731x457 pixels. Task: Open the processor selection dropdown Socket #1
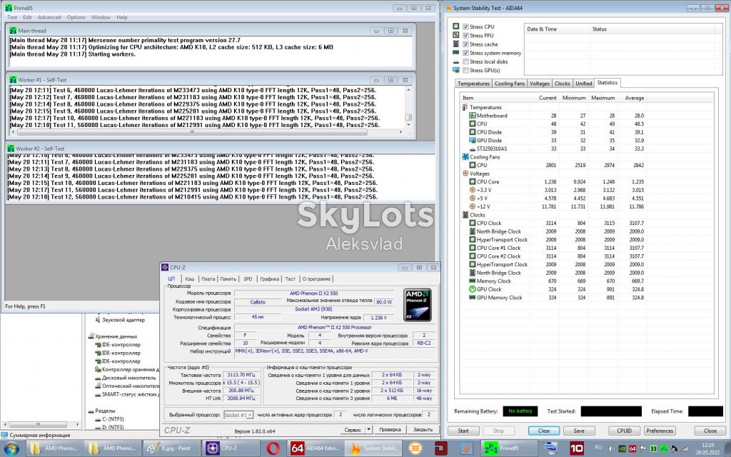point(238,415)
